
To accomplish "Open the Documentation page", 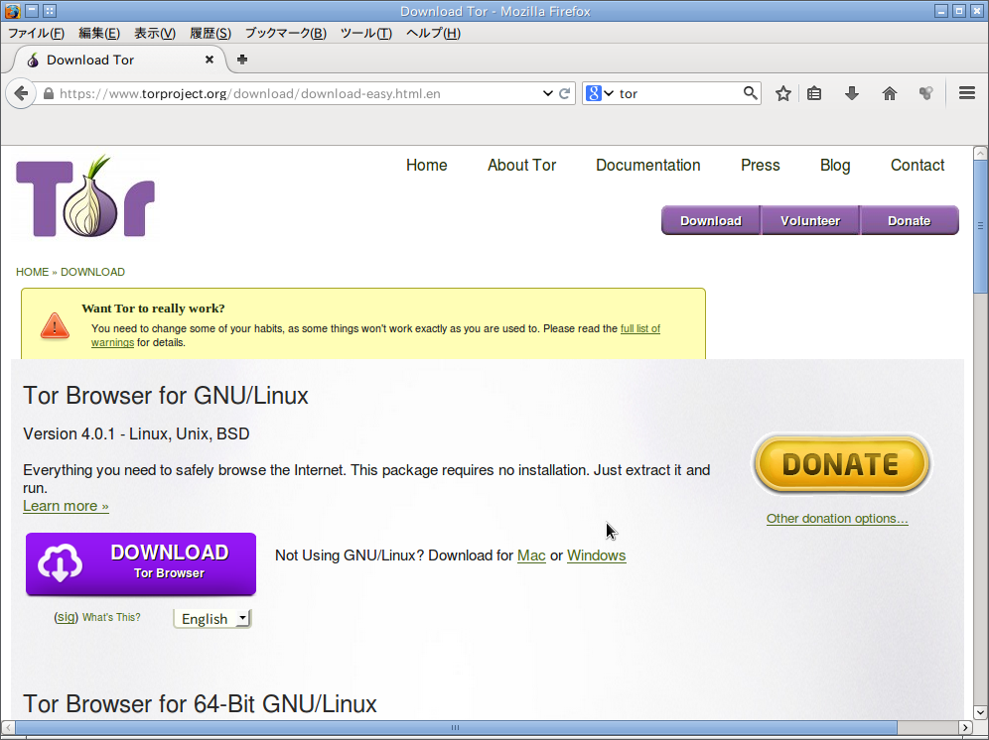I will click(647, 165).
